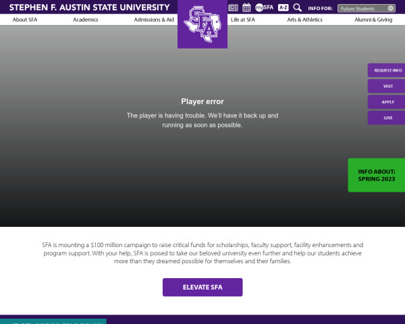This screenshot has width=405, height=324.
Task: Open the news icon in top bar
Action: point(234,8)
